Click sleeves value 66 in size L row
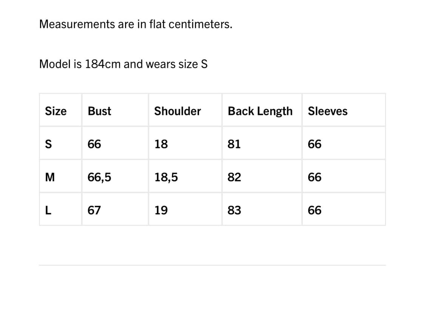The width and height of the screenshot is (425, 309). (315, 210)
